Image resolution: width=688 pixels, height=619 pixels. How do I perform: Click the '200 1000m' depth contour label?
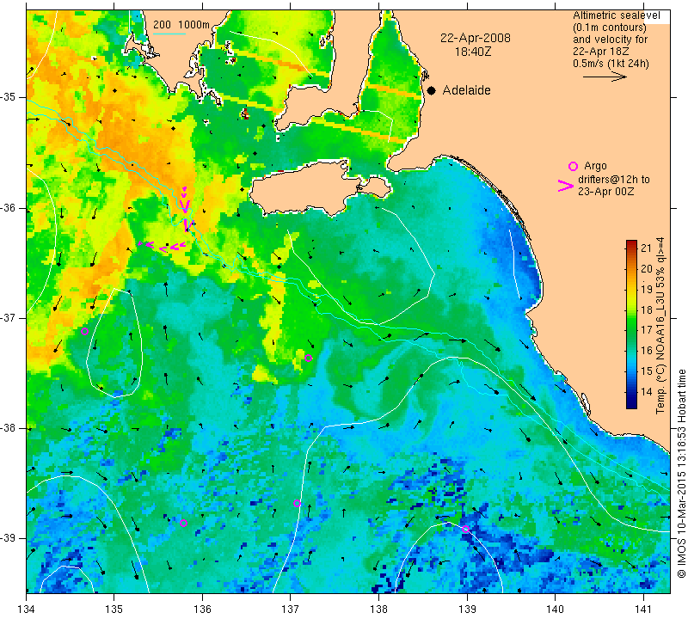click(x=181, y=25)
